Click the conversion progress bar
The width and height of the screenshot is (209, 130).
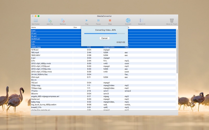click(104, 34)
